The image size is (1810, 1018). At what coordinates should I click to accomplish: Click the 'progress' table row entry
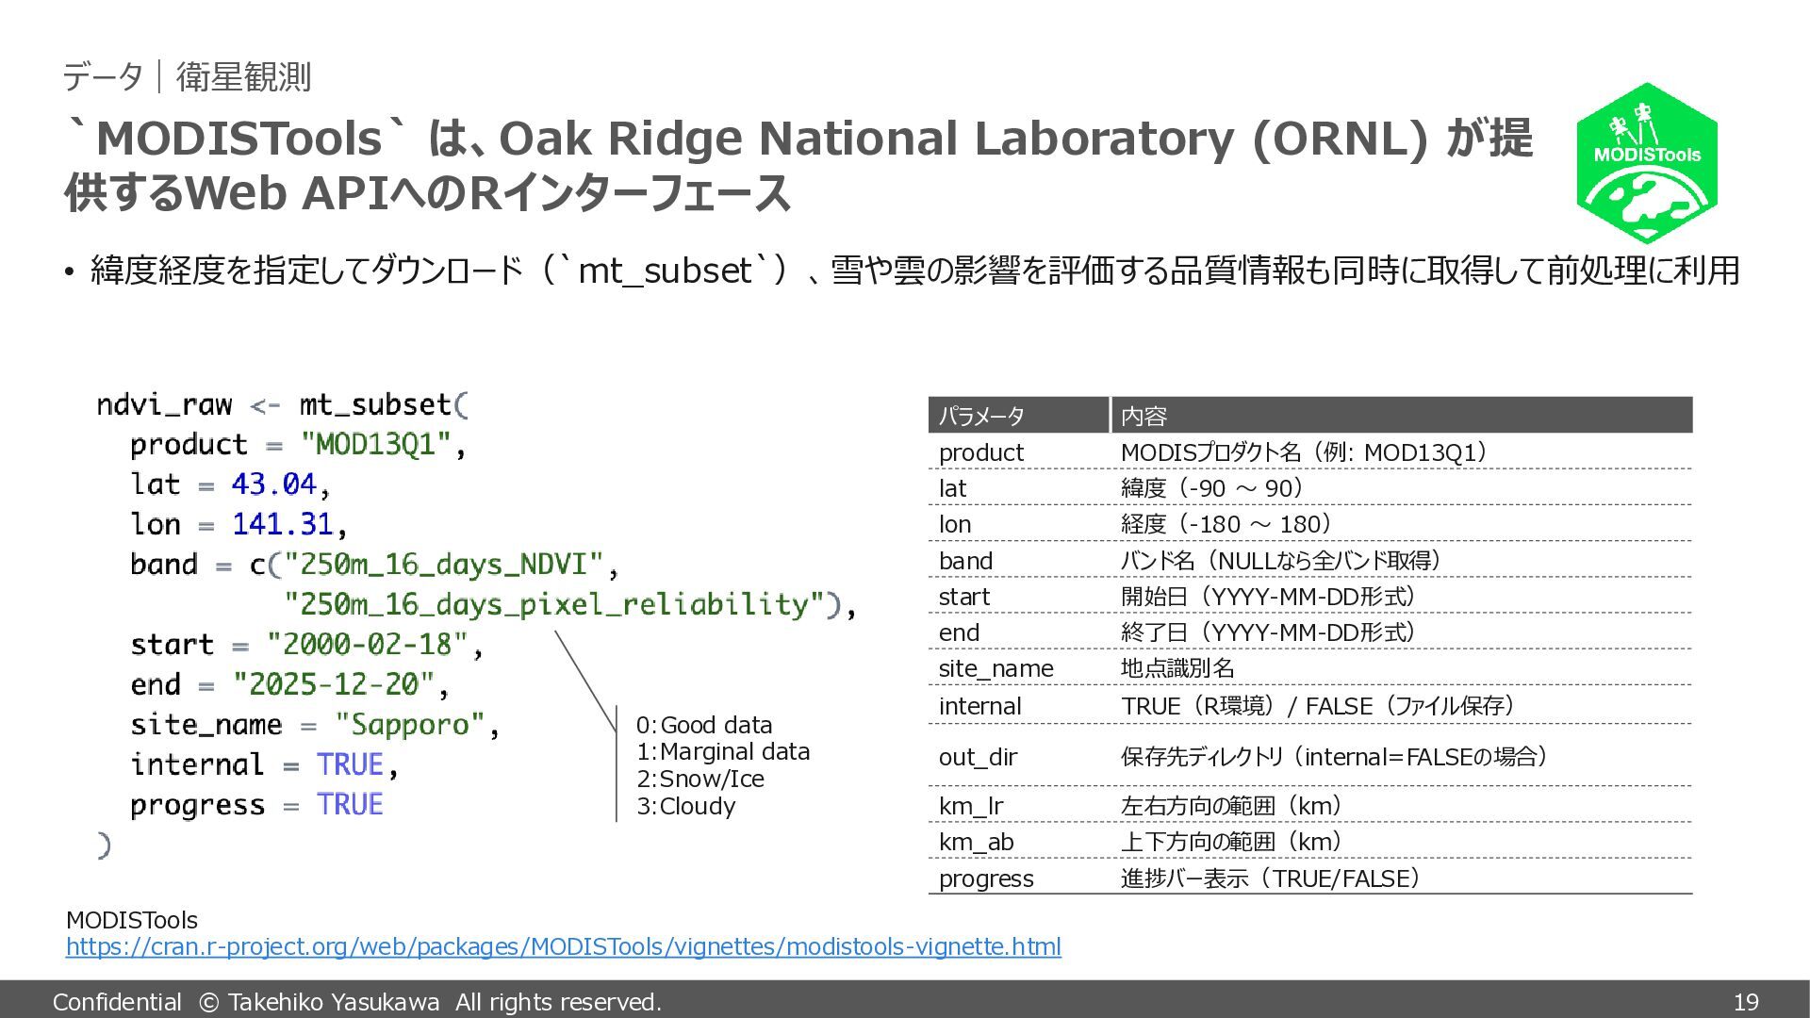coord(986,878)
